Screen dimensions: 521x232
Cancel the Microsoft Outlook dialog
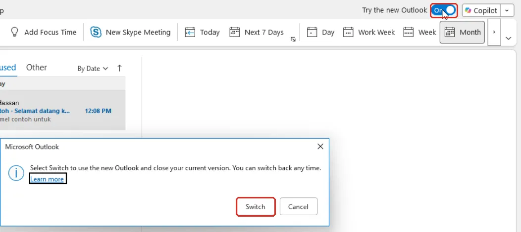tap(298, 207)
